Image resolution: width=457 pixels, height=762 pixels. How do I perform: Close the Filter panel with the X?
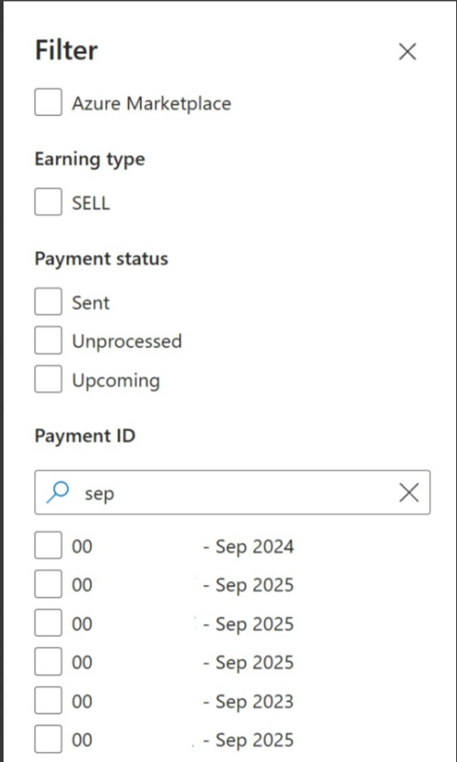point(408,51)
